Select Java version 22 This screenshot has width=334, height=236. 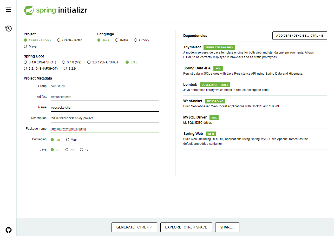pyautogui.click(x=55, y=150)
